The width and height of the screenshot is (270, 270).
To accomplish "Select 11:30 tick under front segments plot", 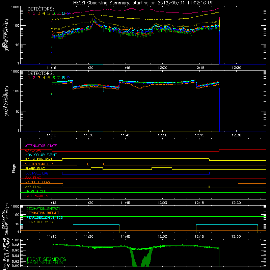I will (x=88, y=68).
